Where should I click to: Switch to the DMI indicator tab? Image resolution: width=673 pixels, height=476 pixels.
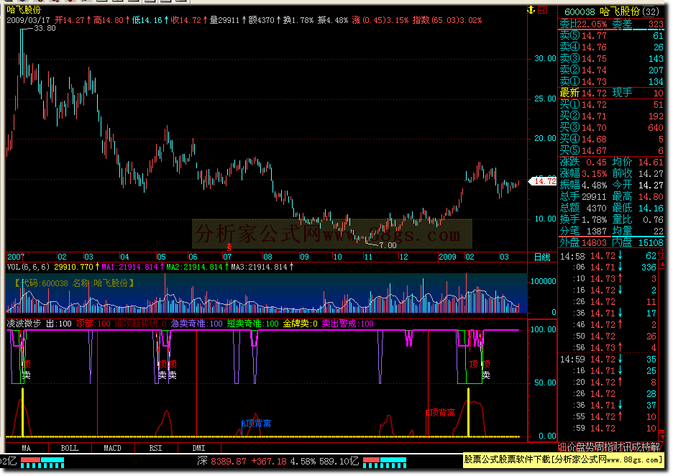coord(198,448)
